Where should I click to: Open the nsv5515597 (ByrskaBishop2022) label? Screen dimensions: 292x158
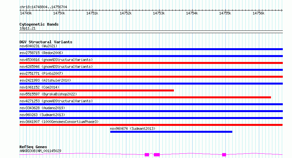point(48,94)
